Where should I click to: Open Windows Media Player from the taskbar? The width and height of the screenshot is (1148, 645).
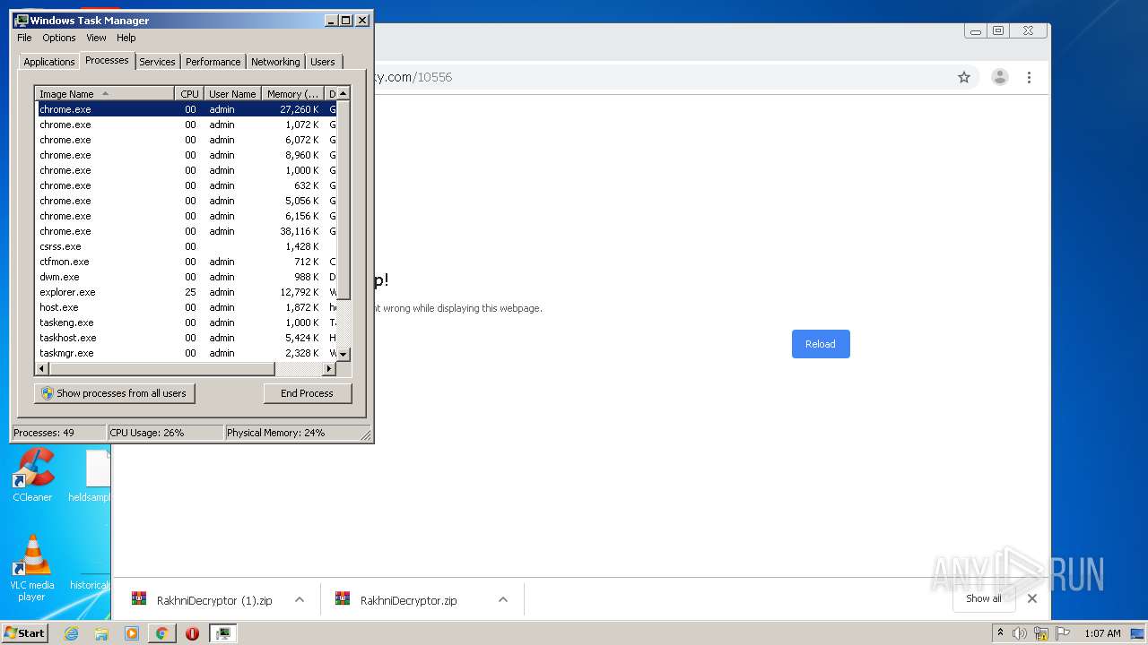point(132,633)
